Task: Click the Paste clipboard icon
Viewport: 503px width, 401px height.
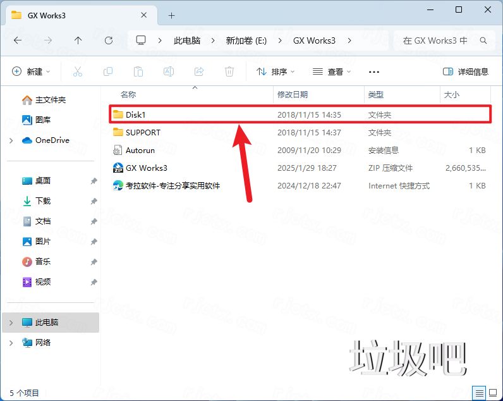Action: [x=138, y=71]
